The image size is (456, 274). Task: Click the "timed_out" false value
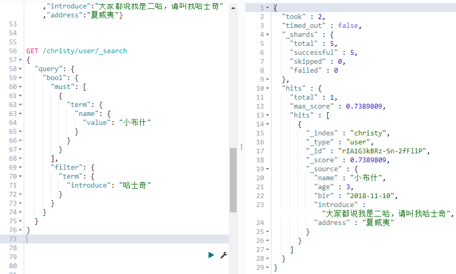(x=348, y=26)
